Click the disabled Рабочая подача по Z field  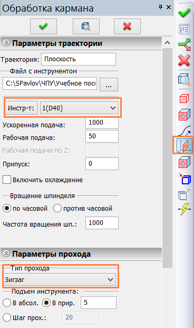tap(102, 150)
